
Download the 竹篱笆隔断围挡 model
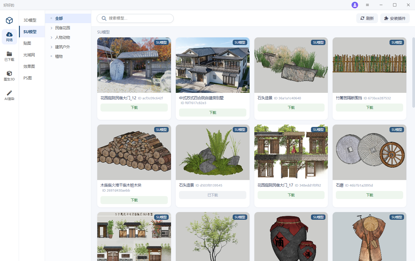[x=369, y=108]
